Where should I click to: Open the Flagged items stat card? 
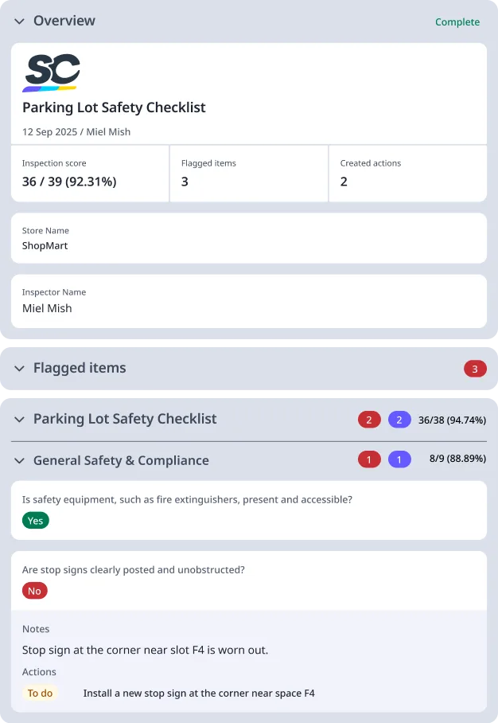247,174
